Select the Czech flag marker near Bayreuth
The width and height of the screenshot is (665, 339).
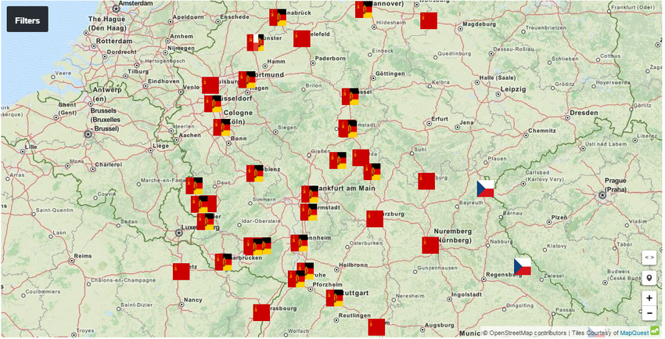485,189
